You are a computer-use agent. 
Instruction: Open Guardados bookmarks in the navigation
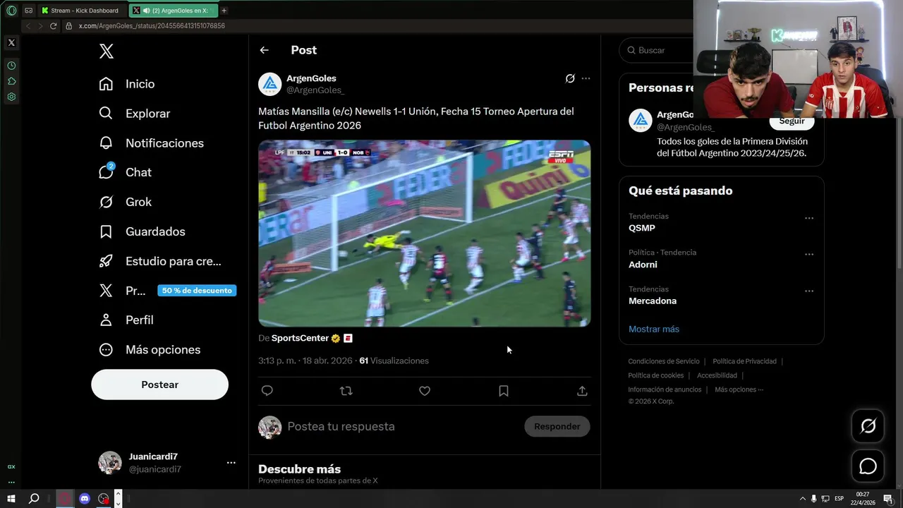[142, 231]
